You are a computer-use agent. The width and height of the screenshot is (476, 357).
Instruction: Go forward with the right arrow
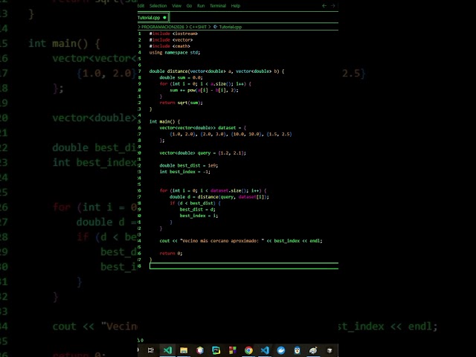[332, 6]
